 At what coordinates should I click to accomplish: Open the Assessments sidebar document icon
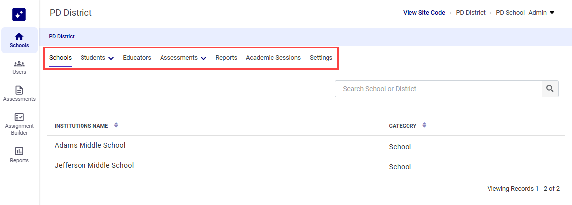[x=19, y=94]
